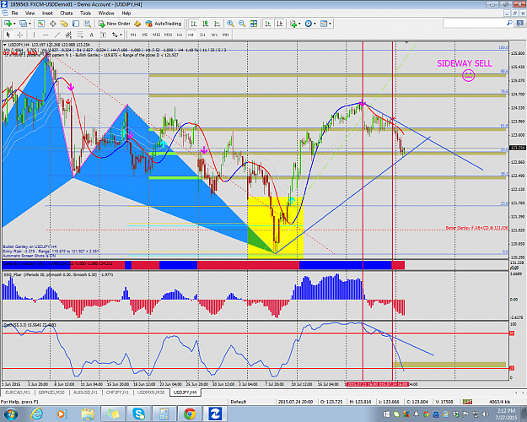The width and height of the screenshot is (527, 422).
Task: Click the New Order button
Action: (114, 24)
